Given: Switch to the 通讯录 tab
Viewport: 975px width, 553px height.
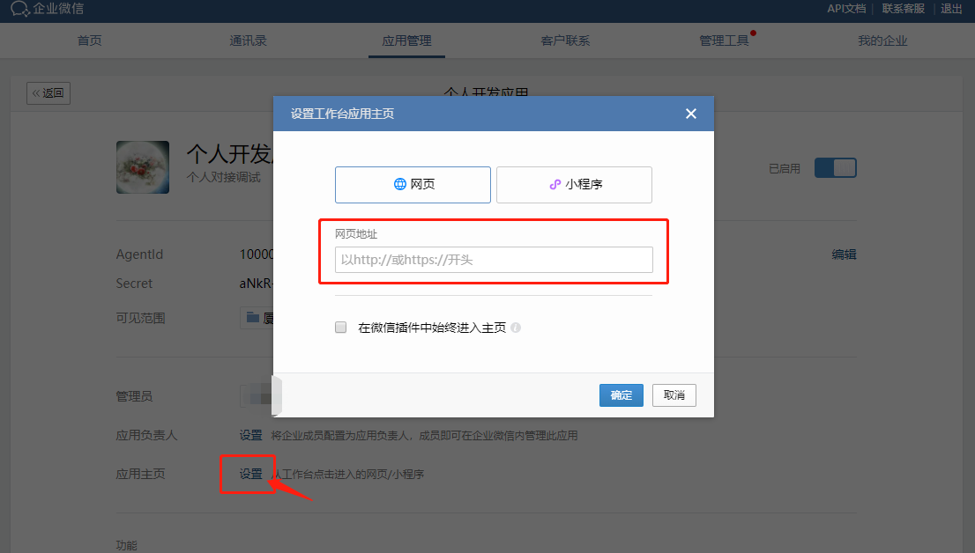Looking at the screenshot, I should [248, 41].
